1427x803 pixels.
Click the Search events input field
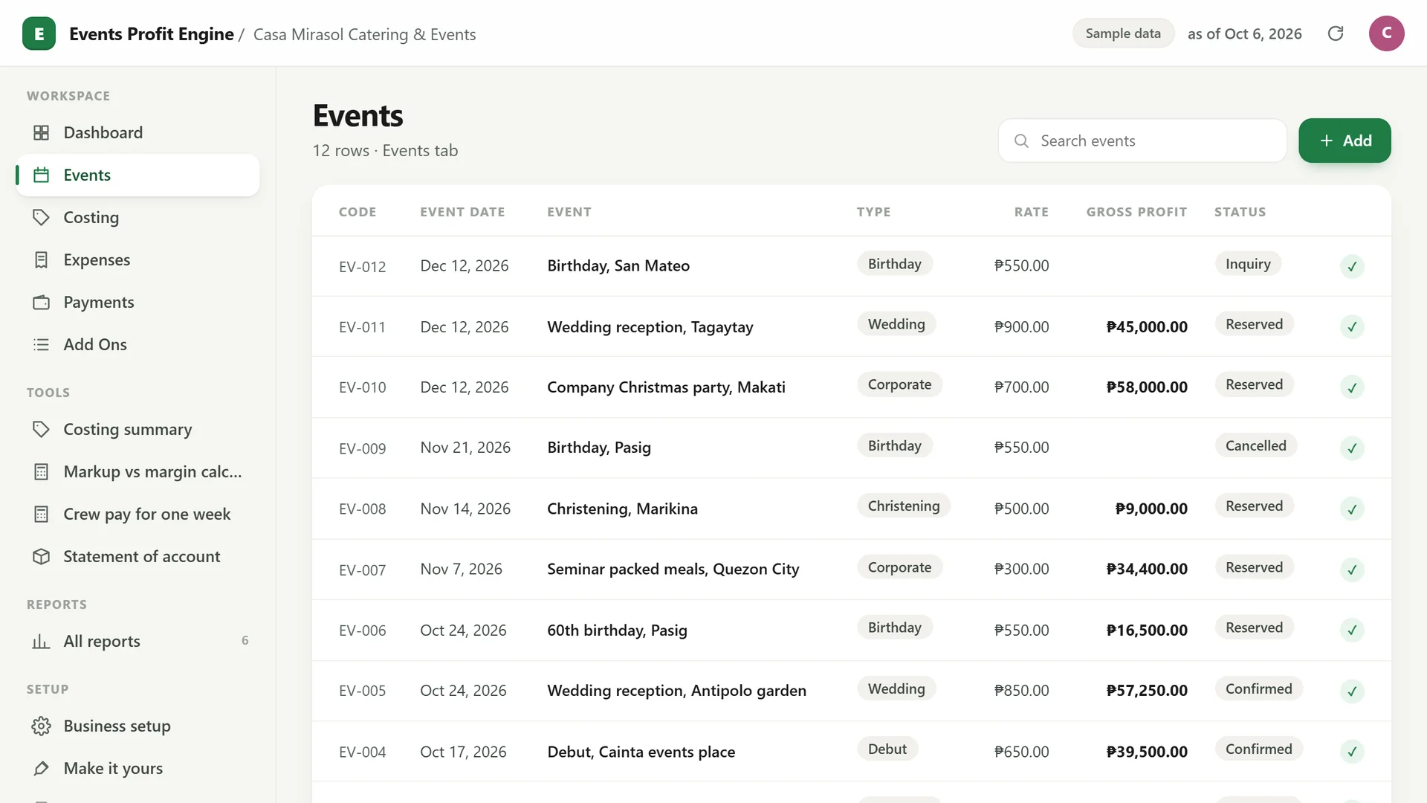[x=1142, y=141]
